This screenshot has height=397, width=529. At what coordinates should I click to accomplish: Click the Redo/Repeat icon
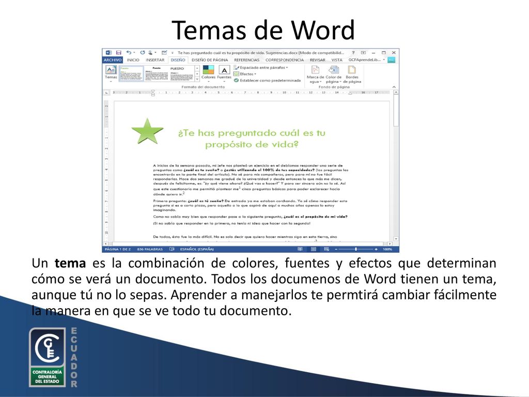tap(143, 53)
